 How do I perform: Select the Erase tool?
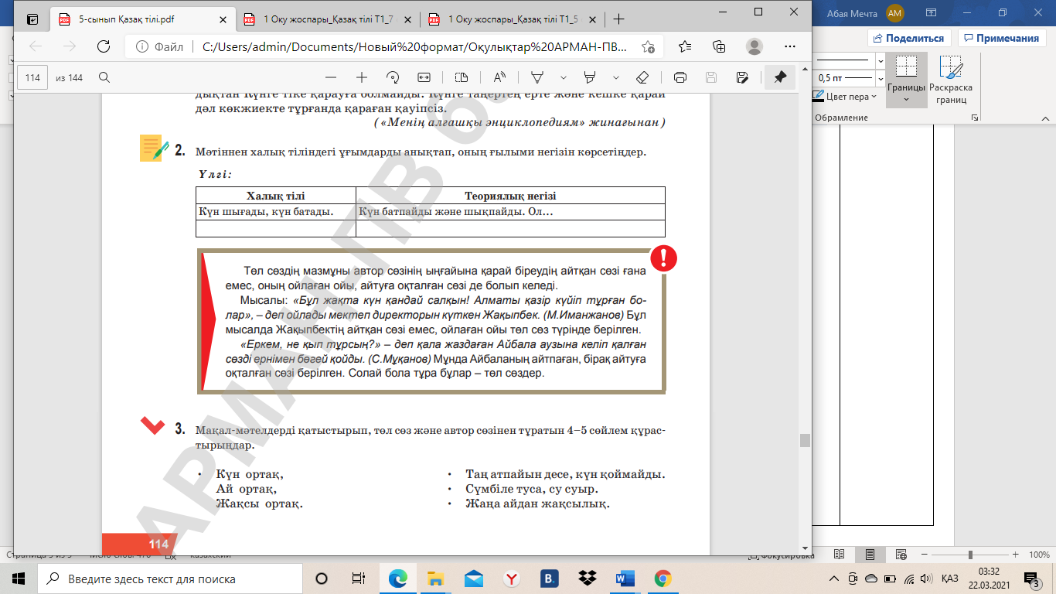(642, 77)
